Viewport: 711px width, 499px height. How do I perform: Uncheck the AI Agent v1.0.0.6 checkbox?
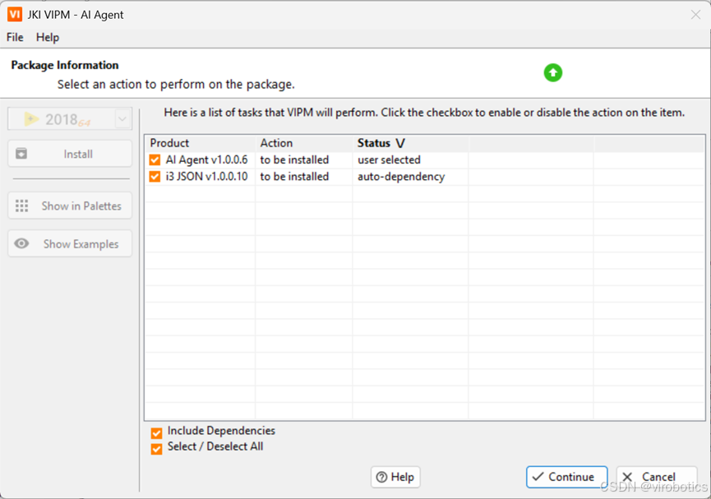[155, 159]
